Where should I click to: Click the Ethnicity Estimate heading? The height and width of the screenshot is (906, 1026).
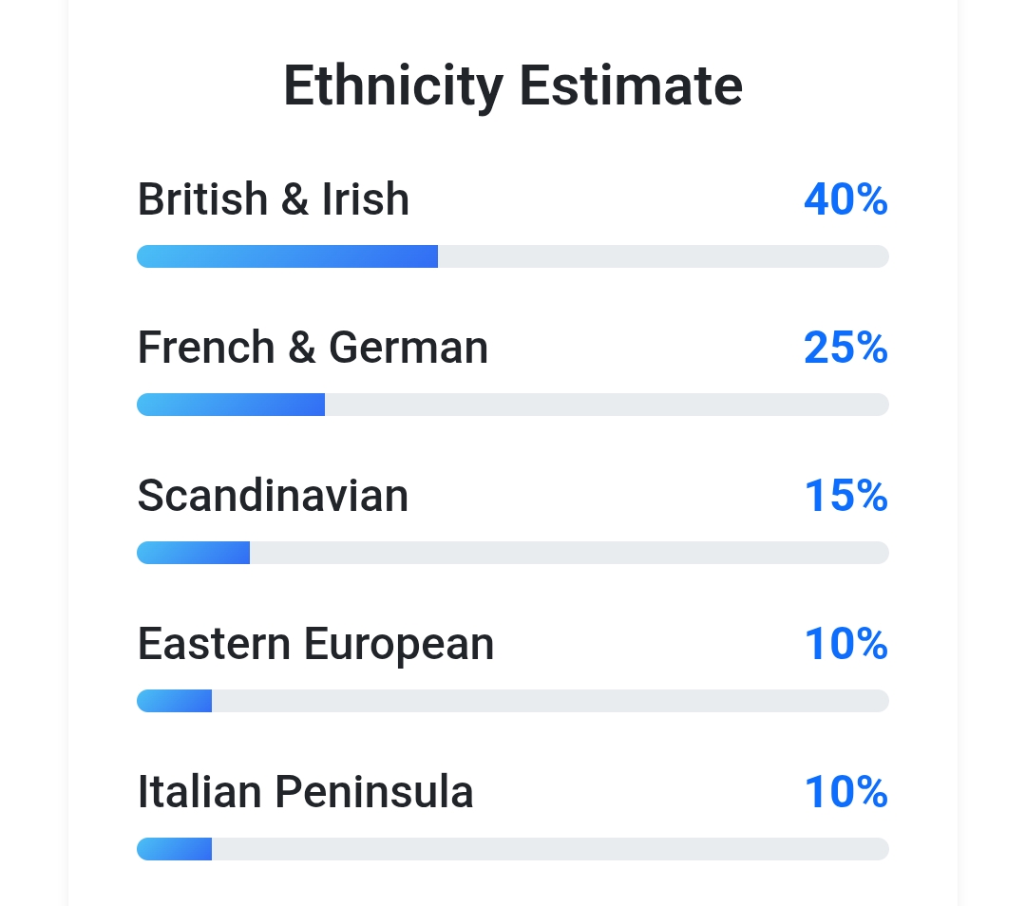tap(513, 85)
